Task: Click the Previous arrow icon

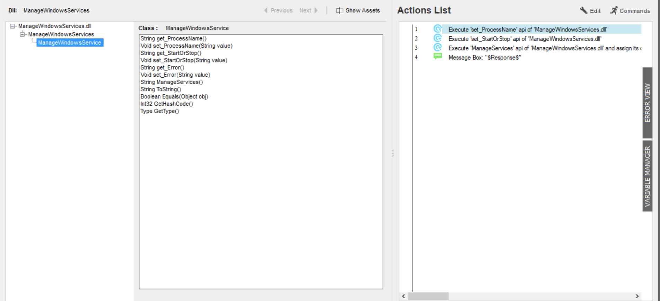Action: click(x=266, y=10)
